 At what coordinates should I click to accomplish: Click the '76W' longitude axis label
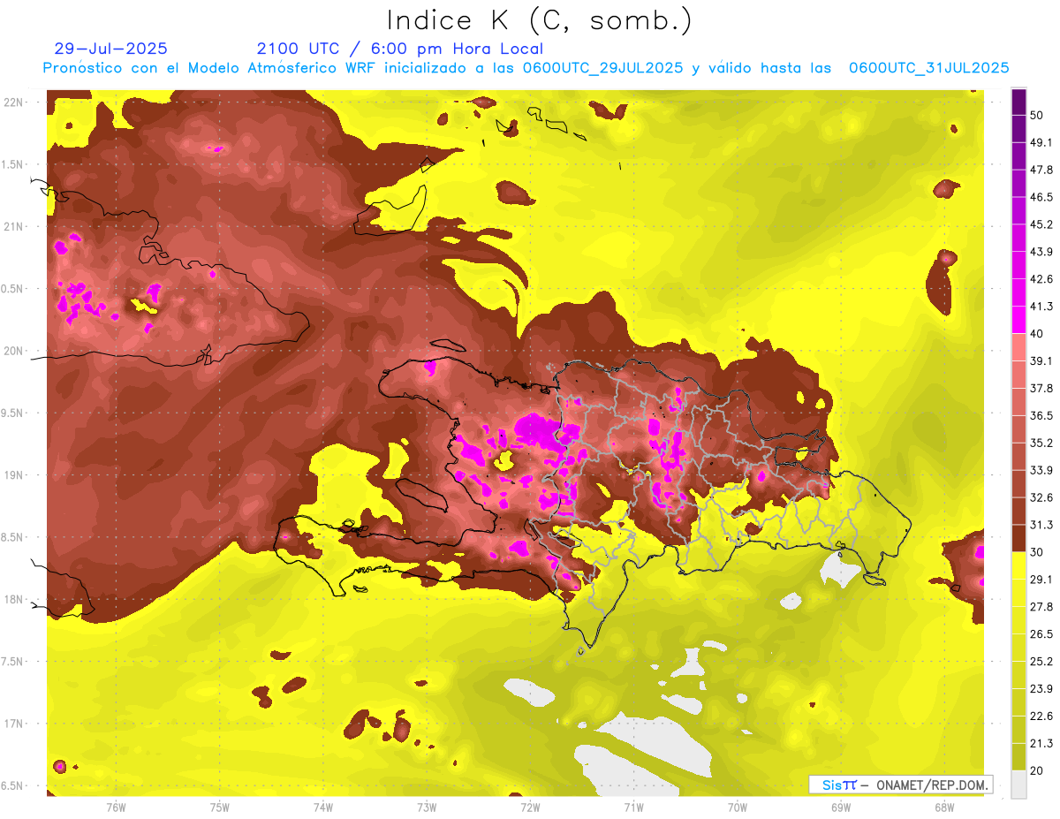[116, 807]
